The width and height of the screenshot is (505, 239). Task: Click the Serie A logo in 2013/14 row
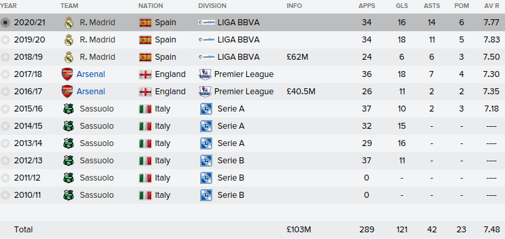[x=206, y=143]
